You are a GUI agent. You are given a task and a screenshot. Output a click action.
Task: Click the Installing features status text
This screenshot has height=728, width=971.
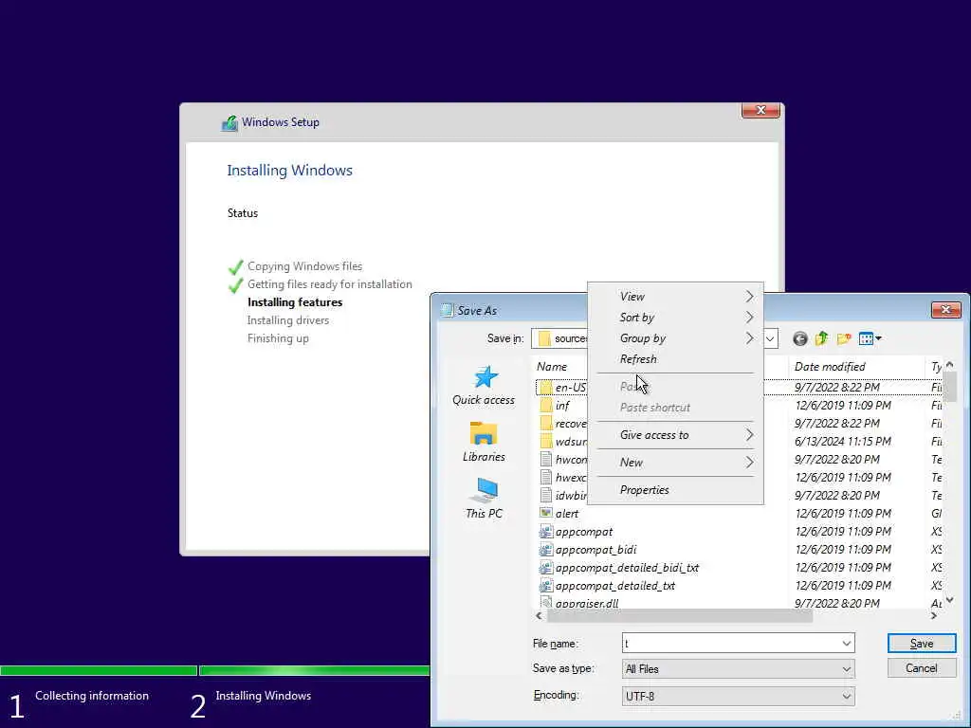(295, 302)
